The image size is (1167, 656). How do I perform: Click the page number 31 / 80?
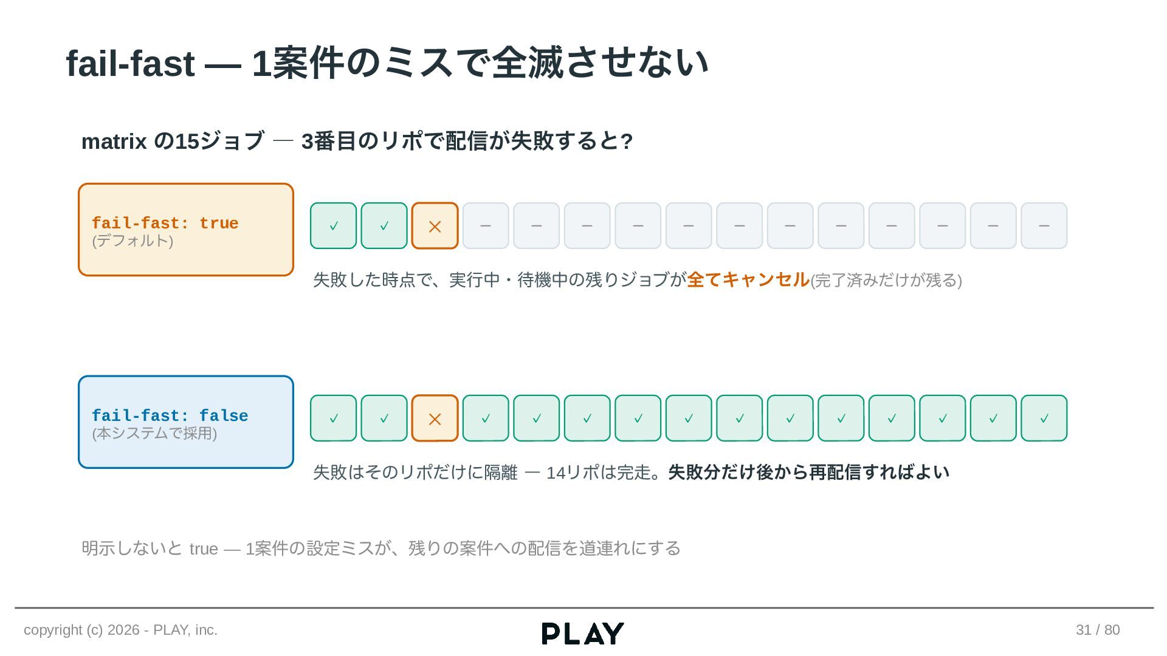1098,630
